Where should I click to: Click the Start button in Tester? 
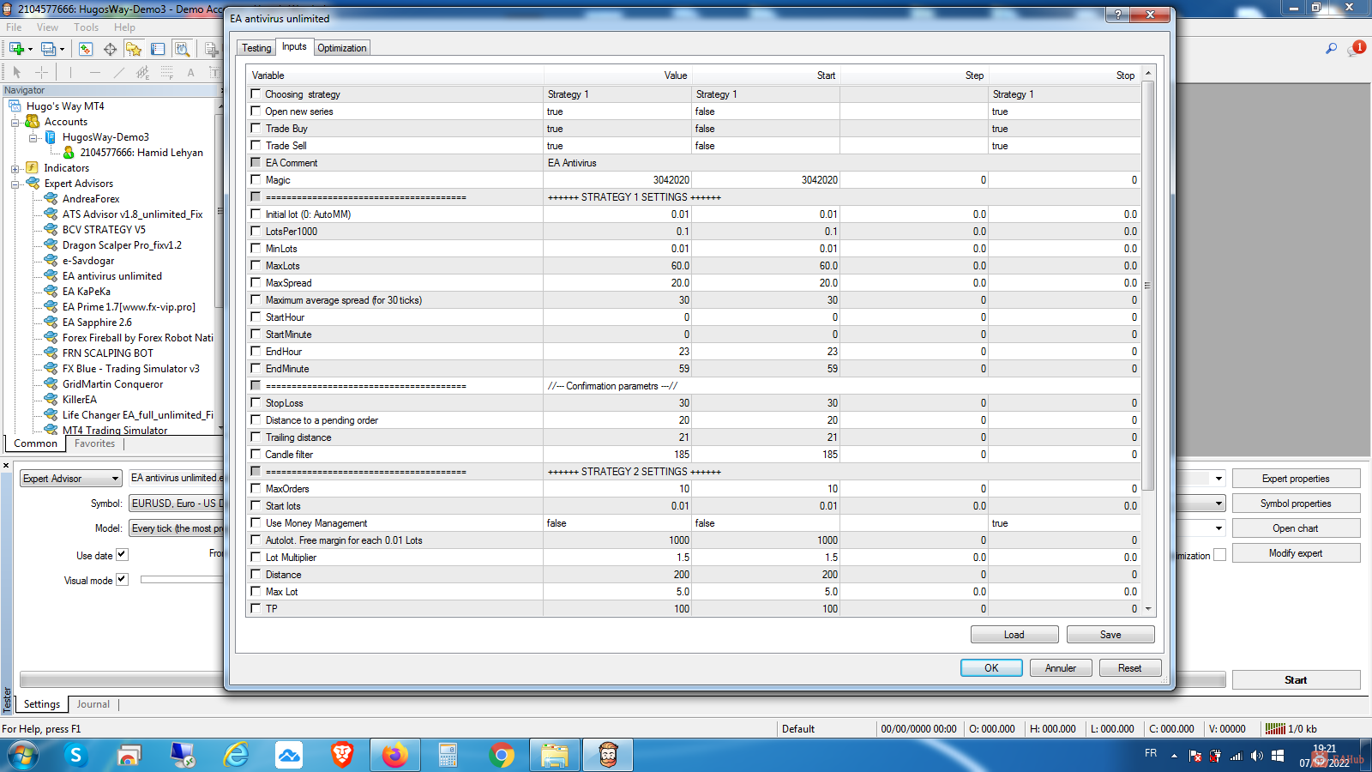pyautogui.click(x=1296, y=680)
